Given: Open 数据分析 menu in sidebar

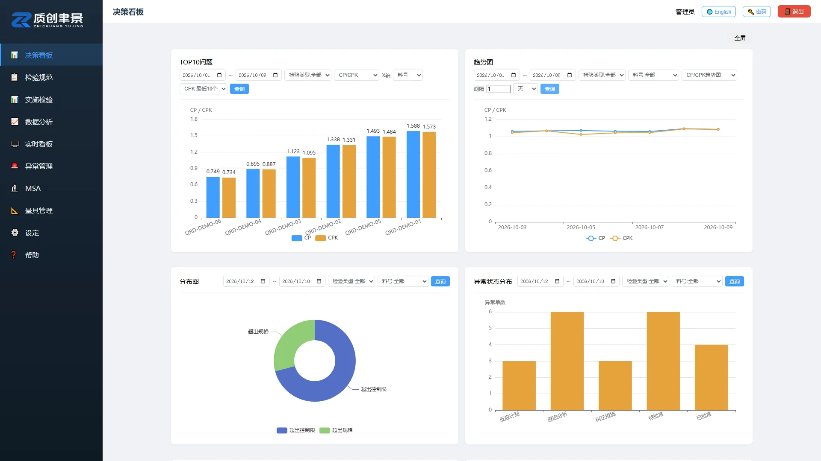Looking at the screenshot, I should [51, 122].
